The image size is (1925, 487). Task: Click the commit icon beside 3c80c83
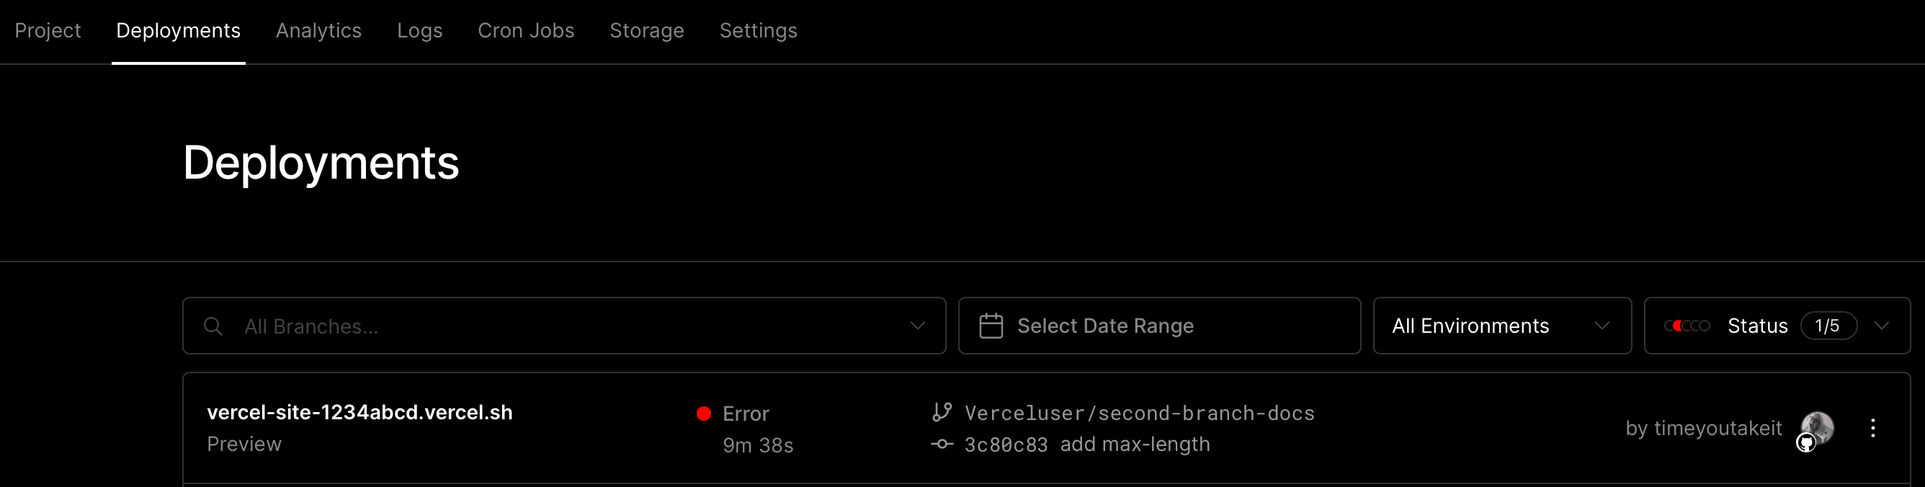(x=942, y=444)
